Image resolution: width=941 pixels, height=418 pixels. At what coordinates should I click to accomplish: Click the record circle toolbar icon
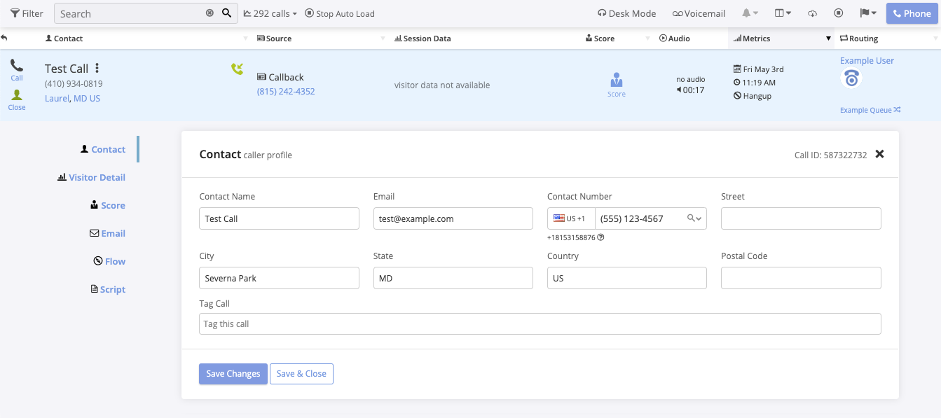point(839,13)
